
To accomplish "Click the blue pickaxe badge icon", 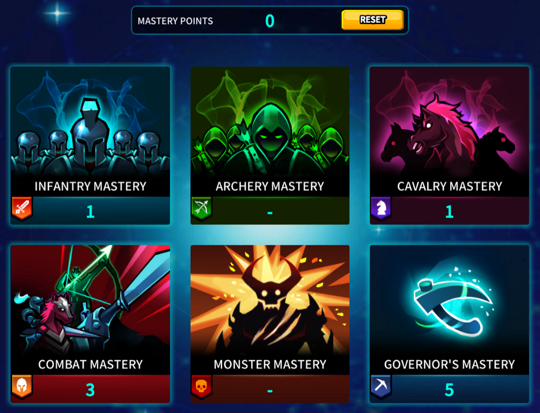I will click(x=381, y=386).
